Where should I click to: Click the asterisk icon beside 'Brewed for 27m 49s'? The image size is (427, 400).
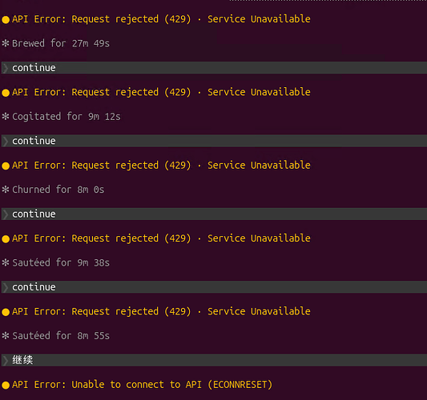6,43
